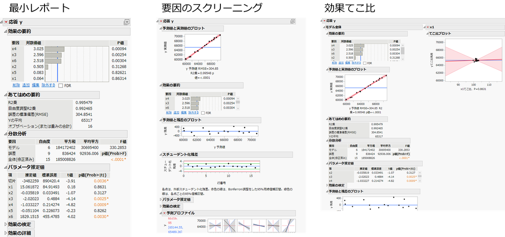This screenshot has height=237, width=505.
Task: Click the star icon in 最小レポート header
Action: tap(126, 22)
